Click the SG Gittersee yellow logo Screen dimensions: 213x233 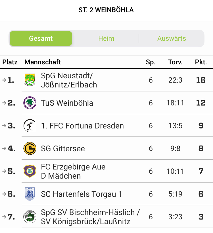point(30,148)
